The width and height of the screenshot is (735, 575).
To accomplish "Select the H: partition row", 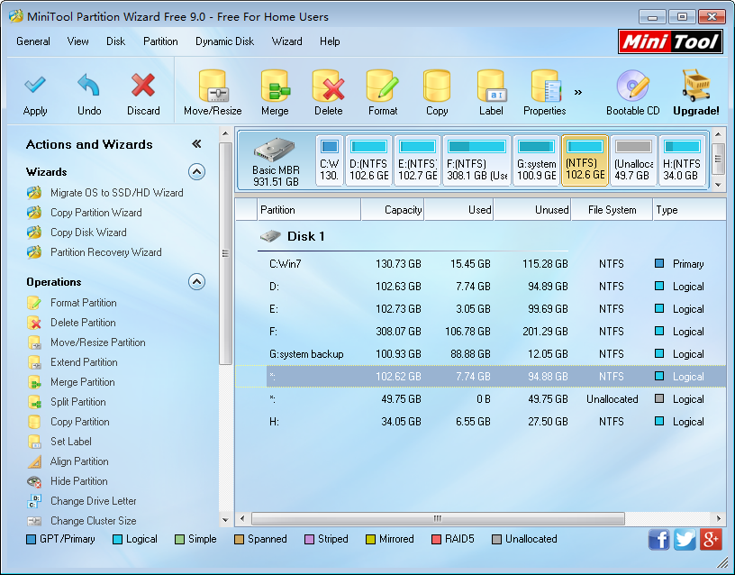I will click(x=480, y=422).
